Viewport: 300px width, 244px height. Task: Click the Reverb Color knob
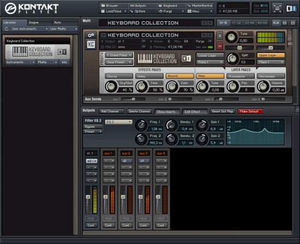click(172, 86)
